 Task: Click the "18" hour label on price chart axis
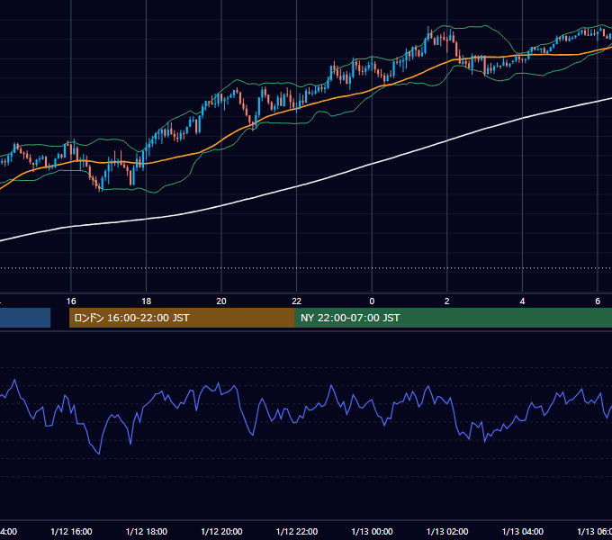(147, 301)
